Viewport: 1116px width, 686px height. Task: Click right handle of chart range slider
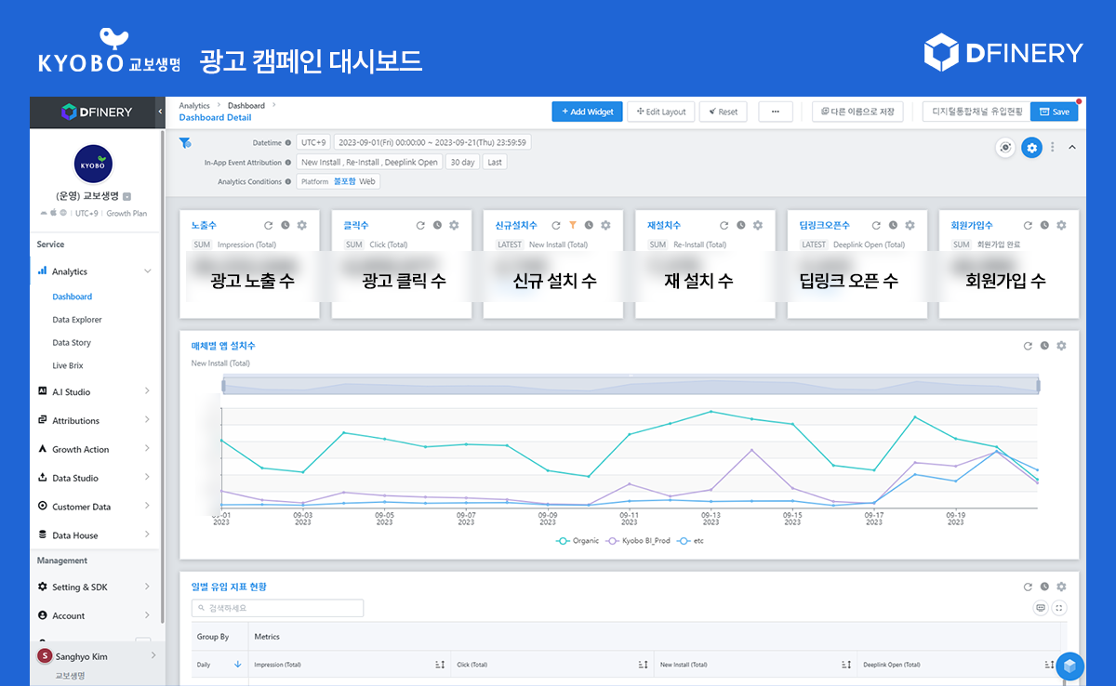[1038, 386]
